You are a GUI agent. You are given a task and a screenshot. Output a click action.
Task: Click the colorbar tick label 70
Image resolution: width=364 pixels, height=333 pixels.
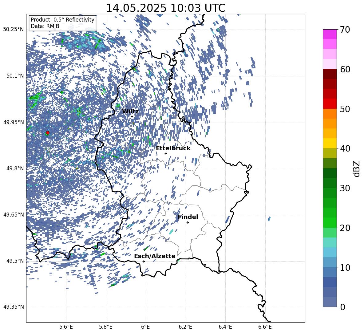[x=345, y=30]
